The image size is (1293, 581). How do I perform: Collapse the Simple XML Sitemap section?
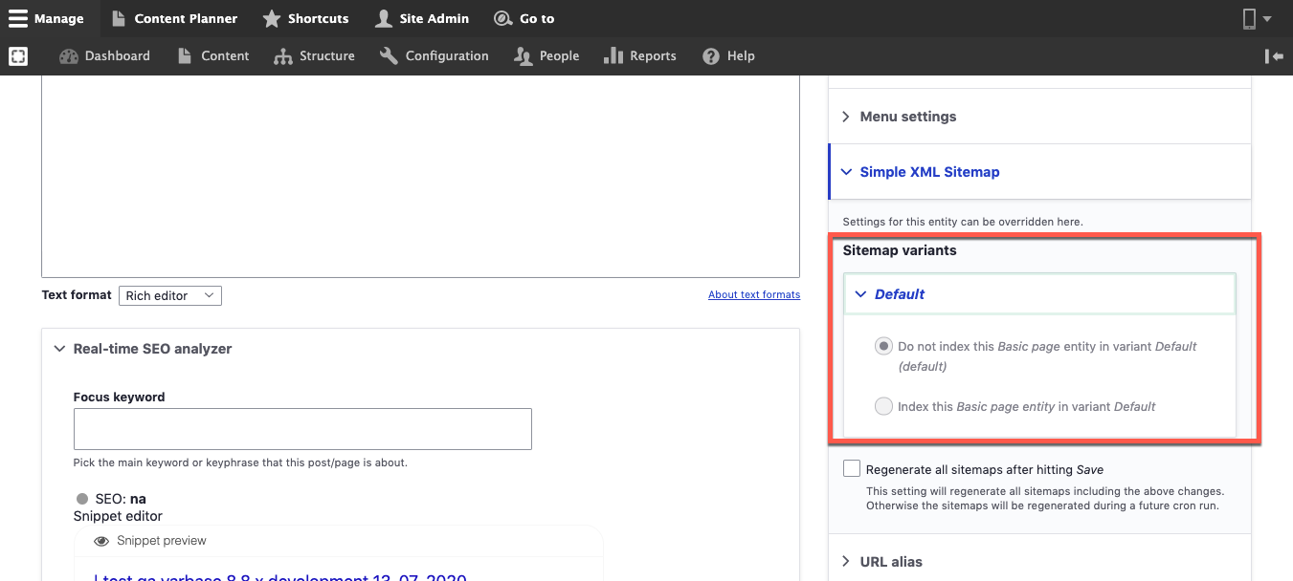[x=928, y=172]
